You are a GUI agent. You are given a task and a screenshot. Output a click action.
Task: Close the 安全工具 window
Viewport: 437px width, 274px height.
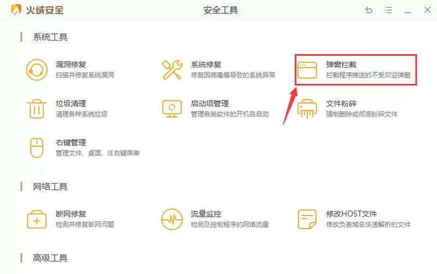pos(427,10)
